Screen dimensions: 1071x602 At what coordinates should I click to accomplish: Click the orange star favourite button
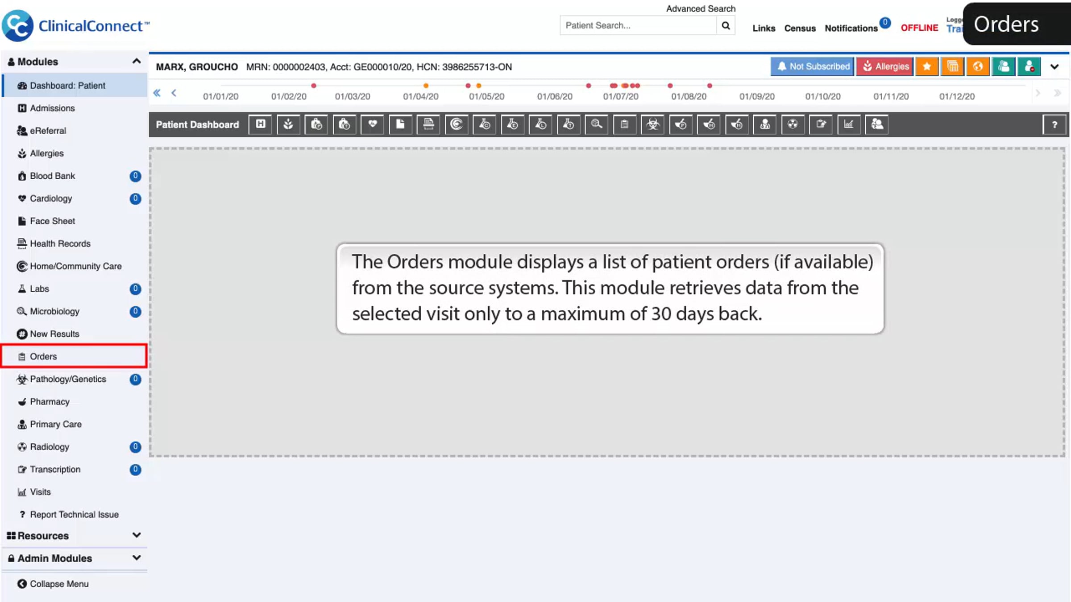click(927, 66)
